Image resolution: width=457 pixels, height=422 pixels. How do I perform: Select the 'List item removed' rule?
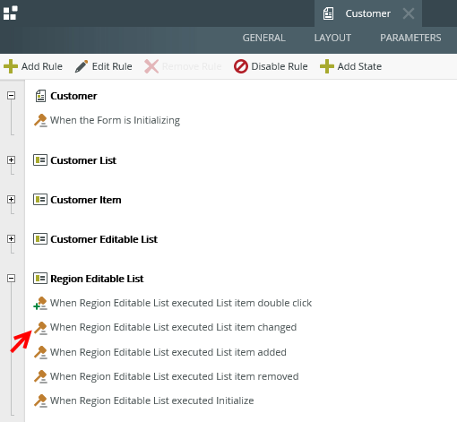tap(174, 376)
